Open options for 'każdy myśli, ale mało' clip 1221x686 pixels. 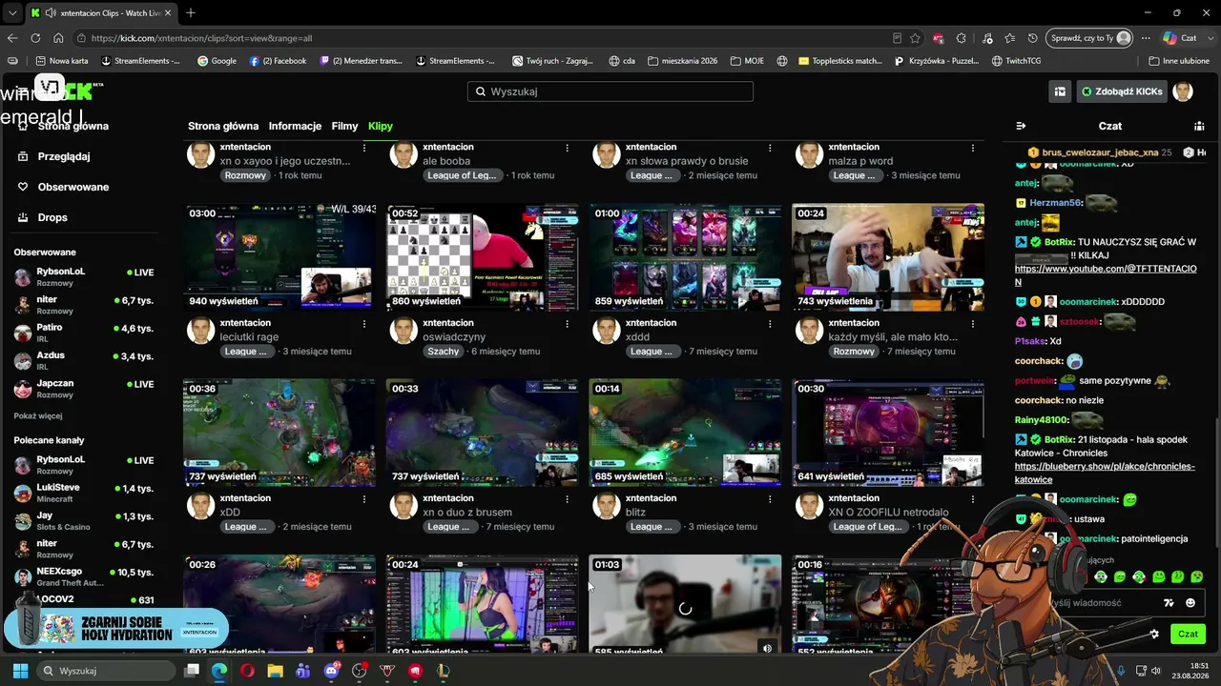coord(973,323)
